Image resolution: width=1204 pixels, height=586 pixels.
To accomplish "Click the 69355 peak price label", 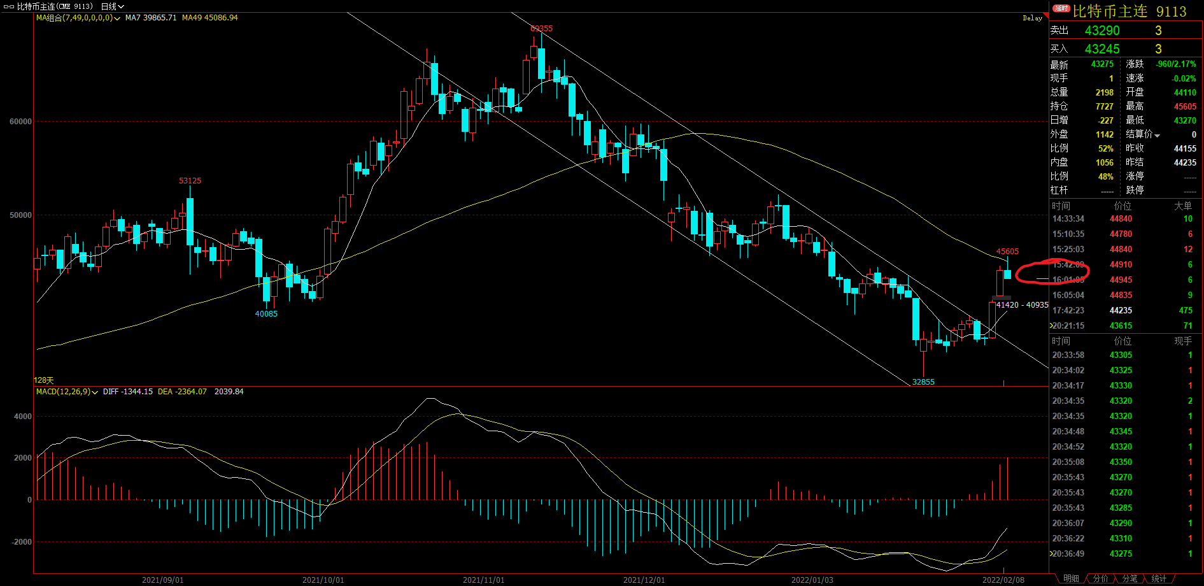I will point(541,29).
